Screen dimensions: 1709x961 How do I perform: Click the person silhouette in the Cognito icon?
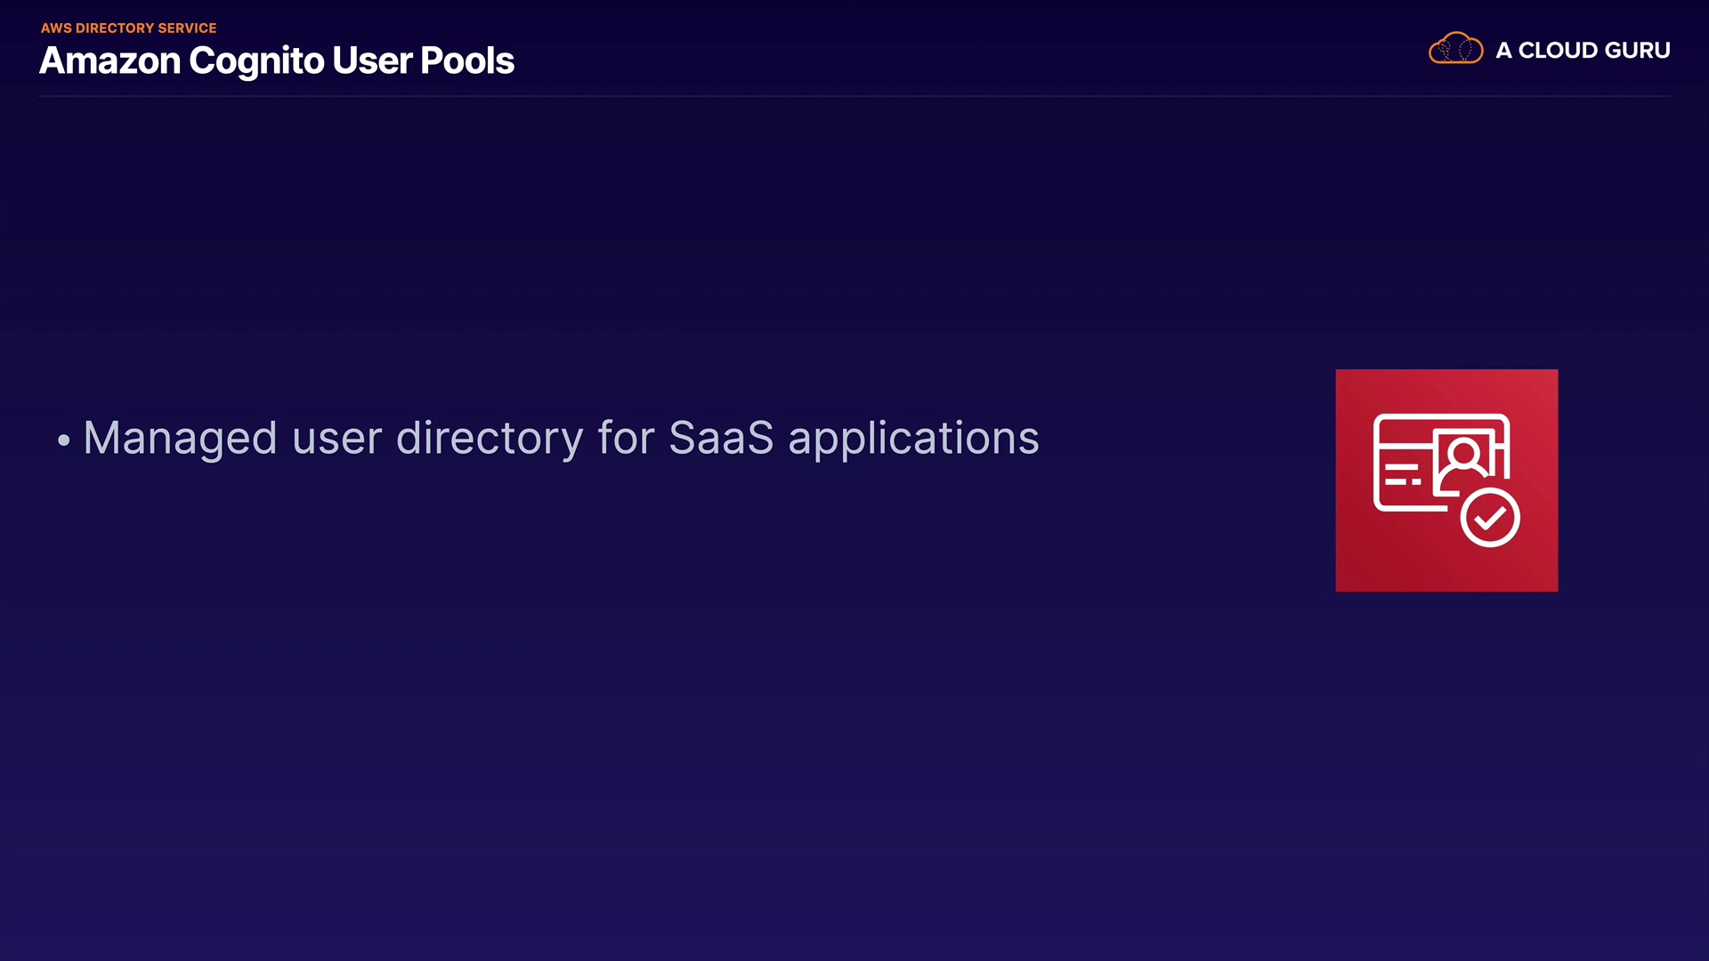pyautogui.click(x=1463, y=456)
